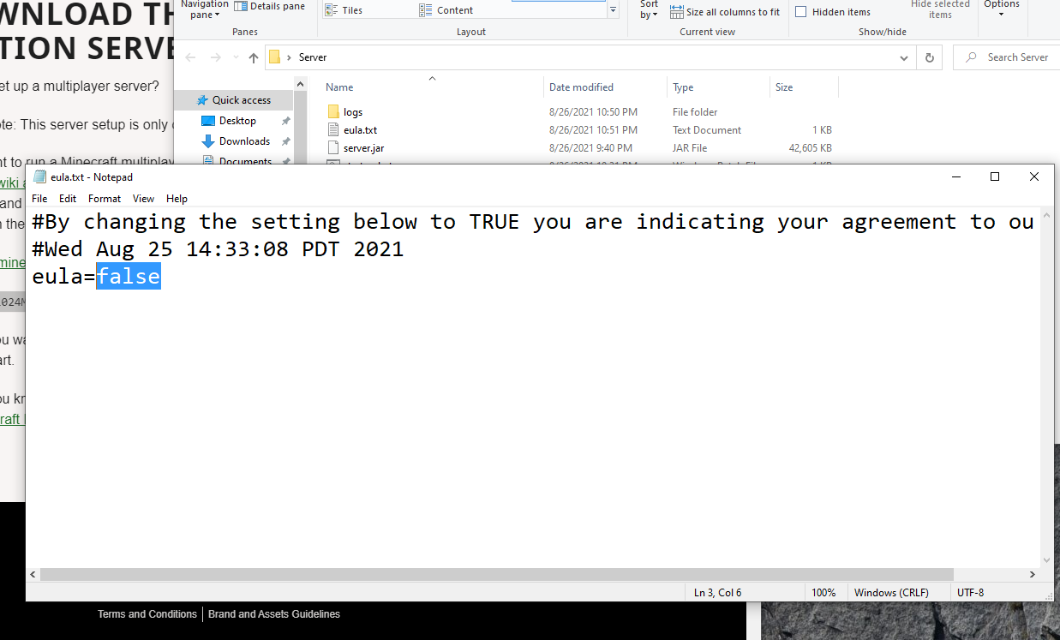
Task: Refresh the Server folder view
Action: pyautogui.click(x=929, y=57)
